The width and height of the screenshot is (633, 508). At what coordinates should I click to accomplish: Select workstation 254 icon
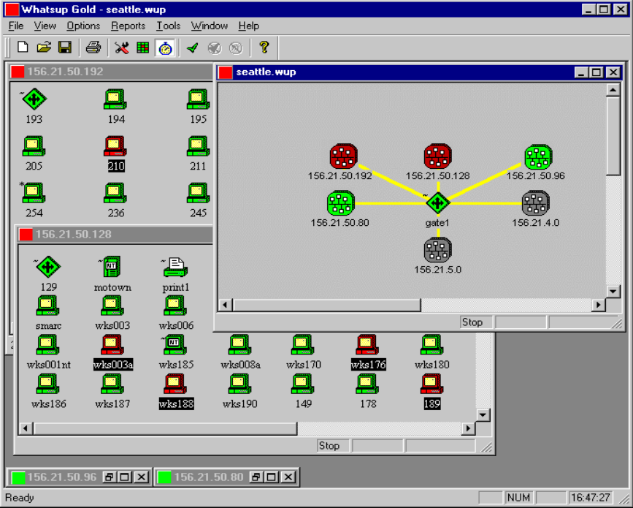pyautogui.click(x=34, y=193)
